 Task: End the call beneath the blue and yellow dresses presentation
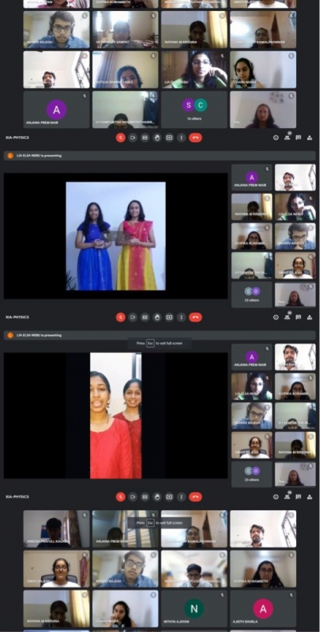click(195, 318)
